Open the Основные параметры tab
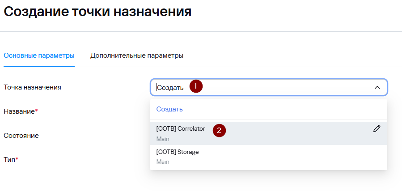This screenshot has height=192, width=402. click(x=39, y=55)
